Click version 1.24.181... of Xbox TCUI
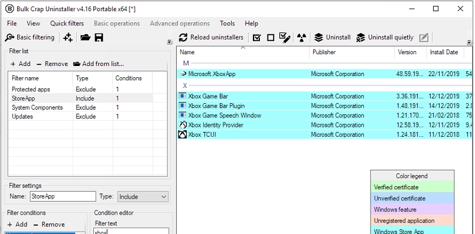 (x=410, y=134)
